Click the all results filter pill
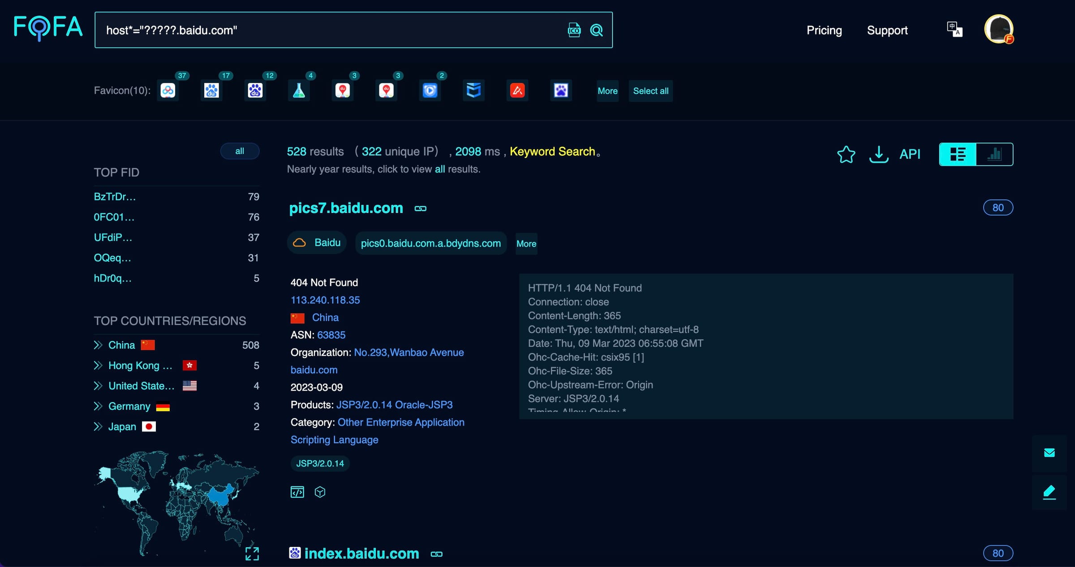Image resolution: width=1075 pixels, height=567 pixels. (x=240, y=151)
